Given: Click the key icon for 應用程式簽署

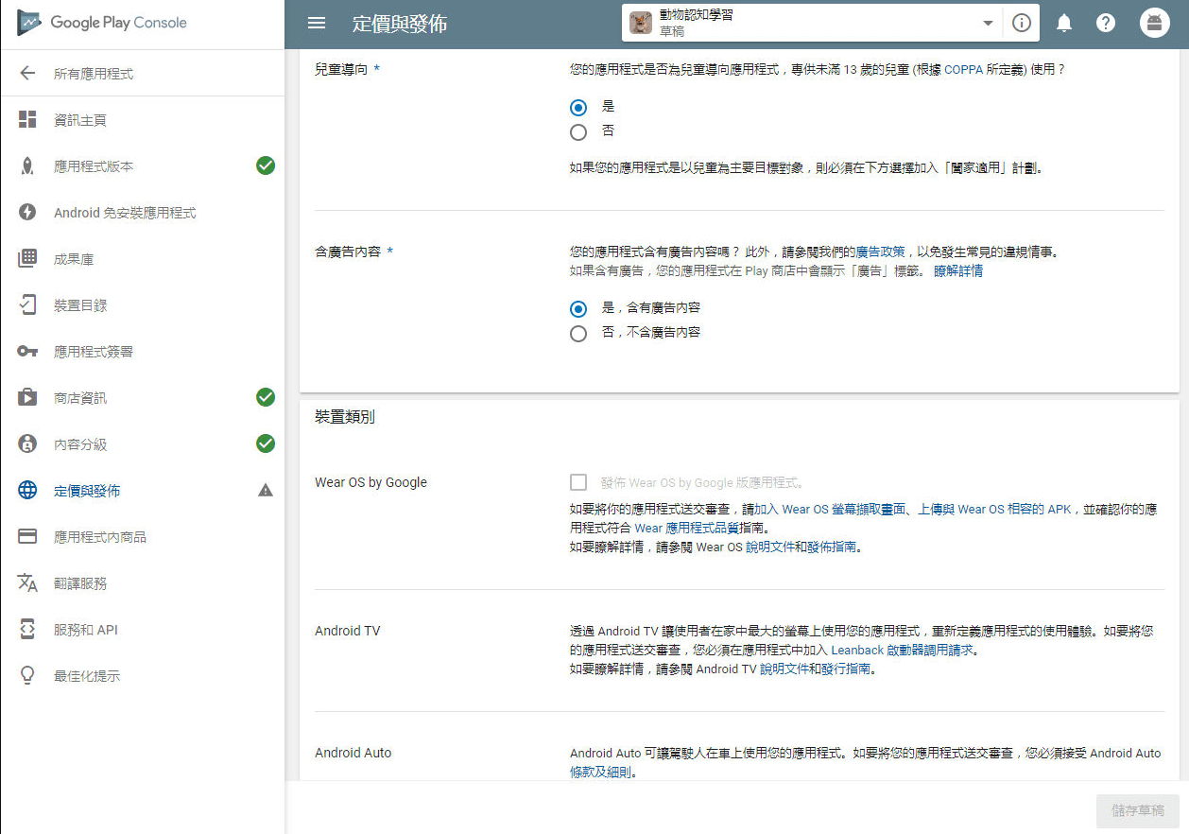Looking at the screenshot, I should tap(27, 352).
